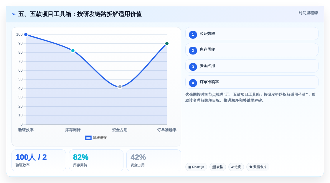Click the x-axis label 资金占用
This screenshot has height=183, width=330.
coord(120,130)
